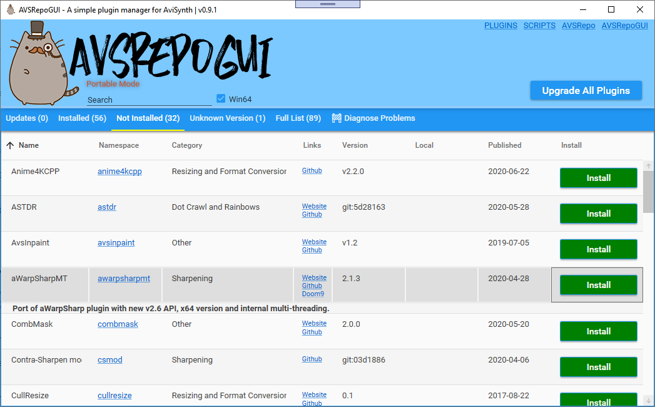This screenshot has height=407, width=655.
Task: Open the avsinpaint namespace link
Action: point(116,243)
